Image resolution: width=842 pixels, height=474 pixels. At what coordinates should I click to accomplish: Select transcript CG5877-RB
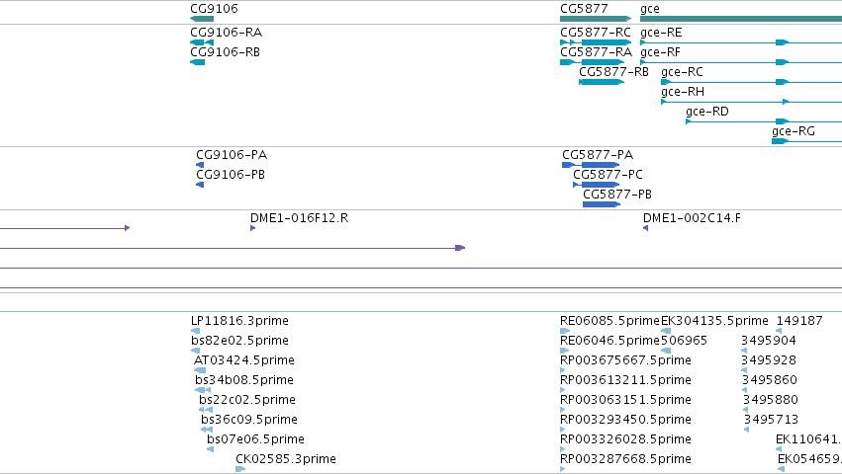[x=613, y=72]
